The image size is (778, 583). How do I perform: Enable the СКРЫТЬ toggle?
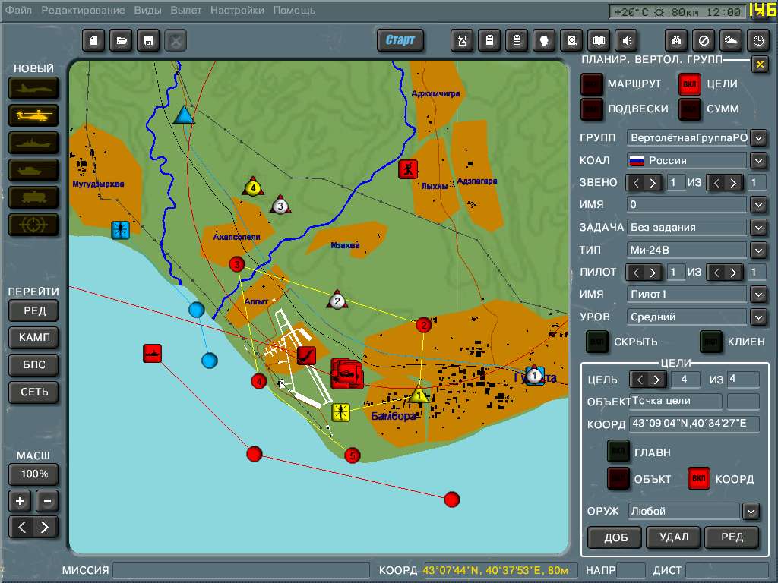[597, 342]
